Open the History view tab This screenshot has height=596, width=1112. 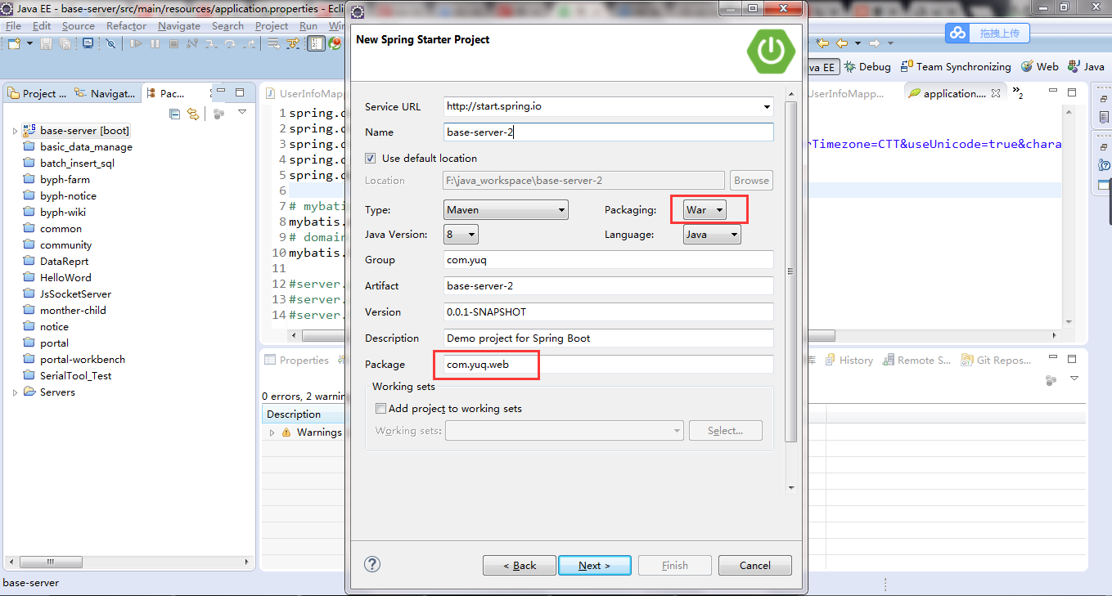coord(849,360)
